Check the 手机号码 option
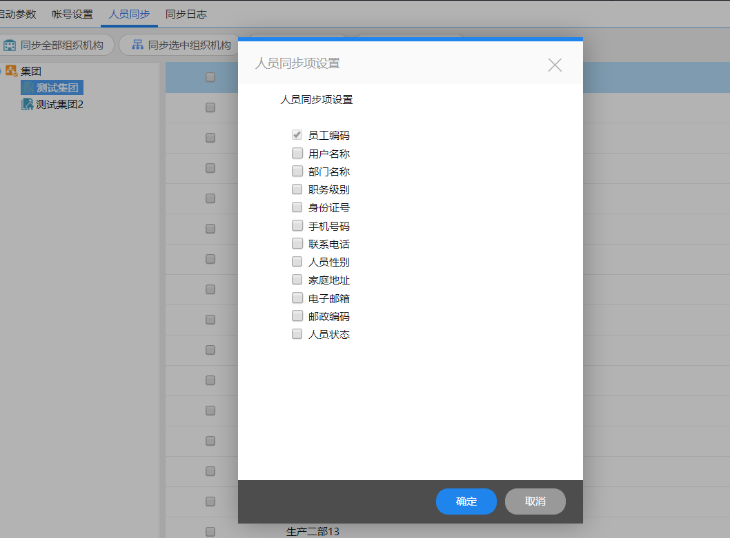730x538 pixels. tap(297, 225)
